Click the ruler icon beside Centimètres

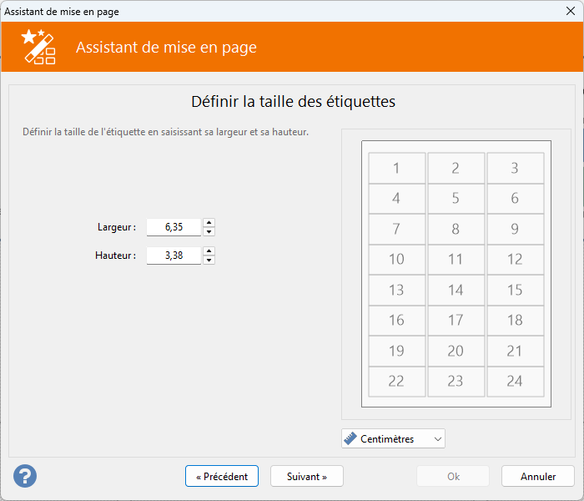coord(350,438)
